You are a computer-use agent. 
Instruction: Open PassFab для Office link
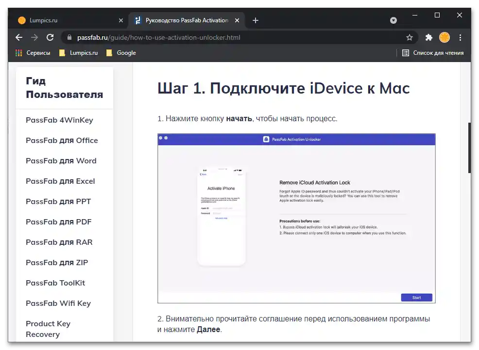62,141
